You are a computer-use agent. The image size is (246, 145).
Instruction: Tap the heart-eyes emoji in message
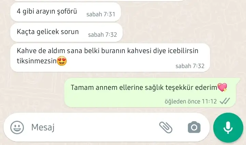(x=62, y=61)
